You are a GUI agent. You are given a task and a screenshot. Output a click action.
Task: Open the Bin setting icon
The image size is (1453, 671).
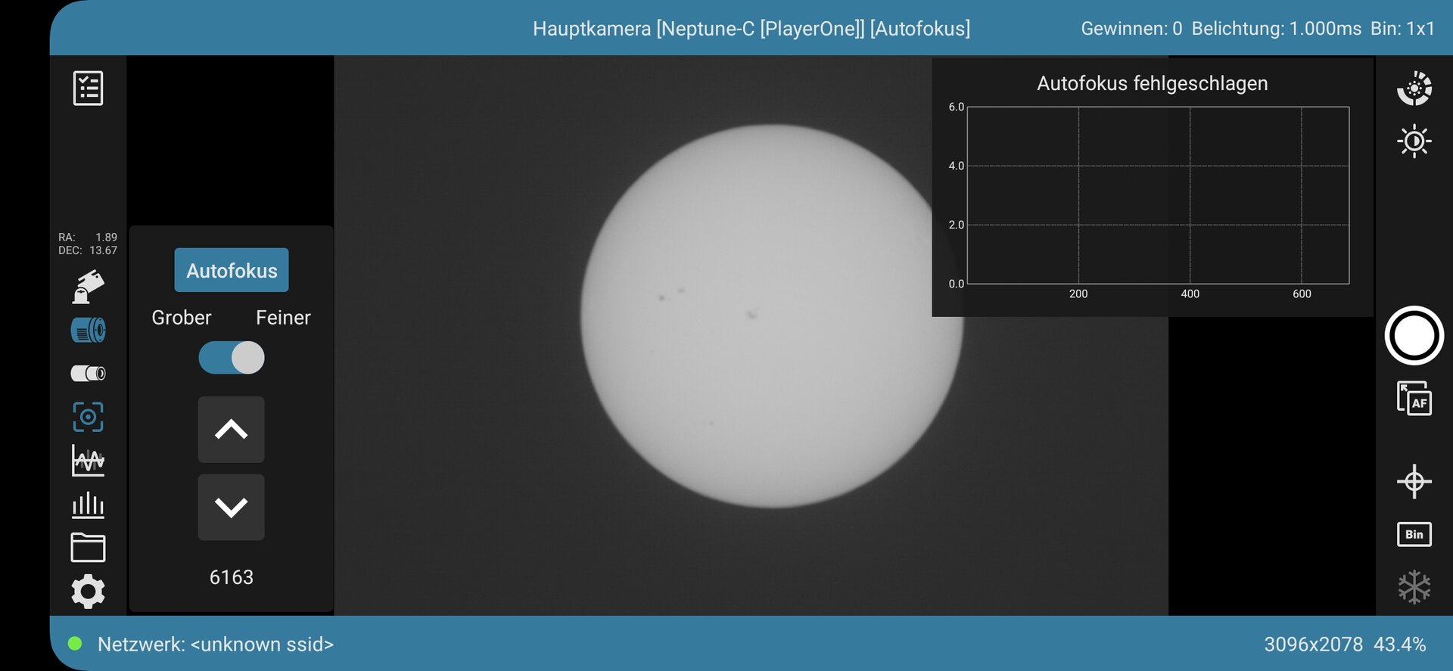tap(1414, 534)
